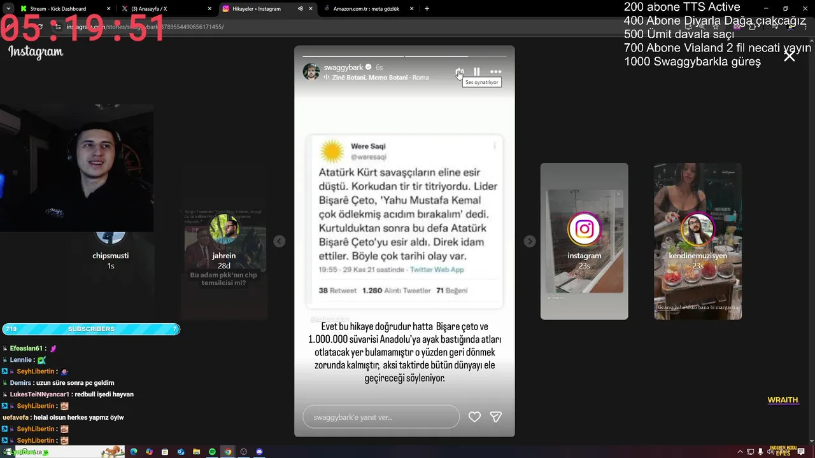The height and width of the screenshot is (458, 815).
Task: Open Microsoft Edge from the taskbar
Action: click(134, 452)
